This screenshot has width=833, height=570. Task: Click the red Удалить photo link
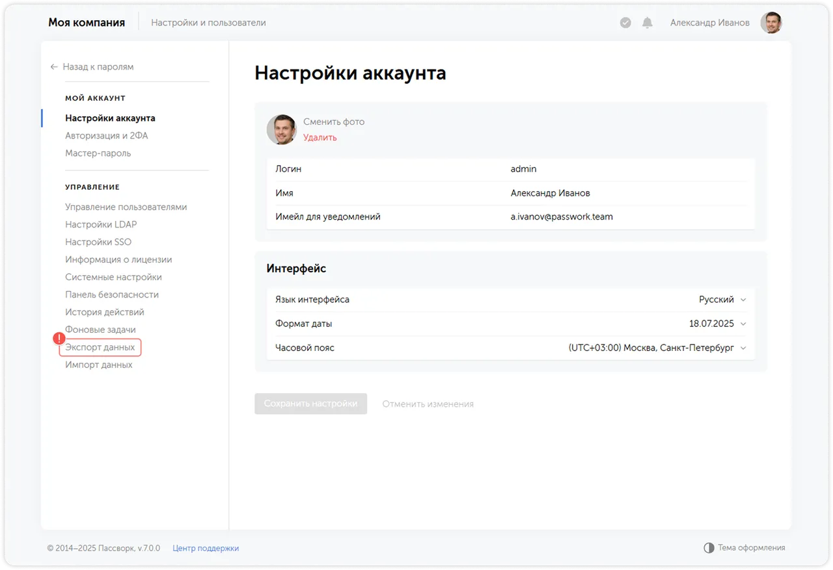click(x=320, y=138)
